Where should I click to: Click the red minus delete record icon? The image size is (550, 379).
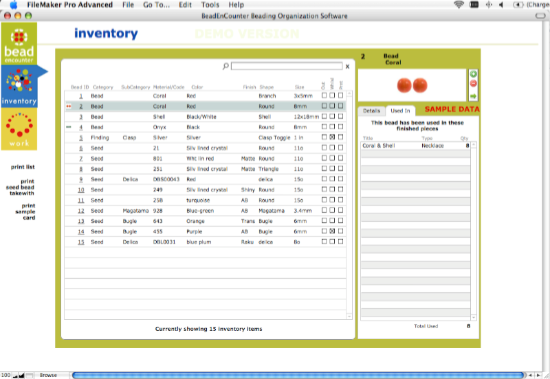tap(473, 83)
